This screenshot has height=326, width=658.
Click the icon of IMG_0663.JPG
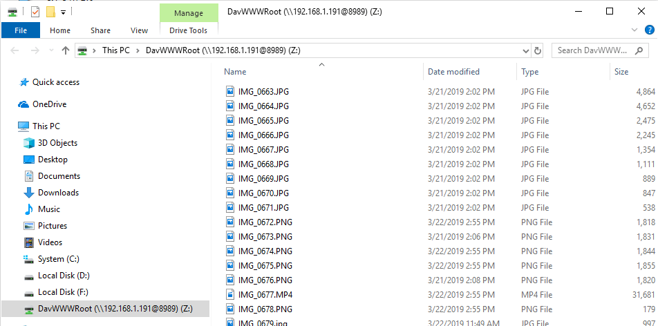[x=229, y=91]
